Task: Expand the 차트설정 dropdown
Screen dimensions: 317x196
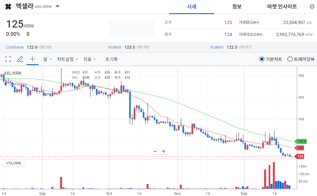Action: [68, 59]
